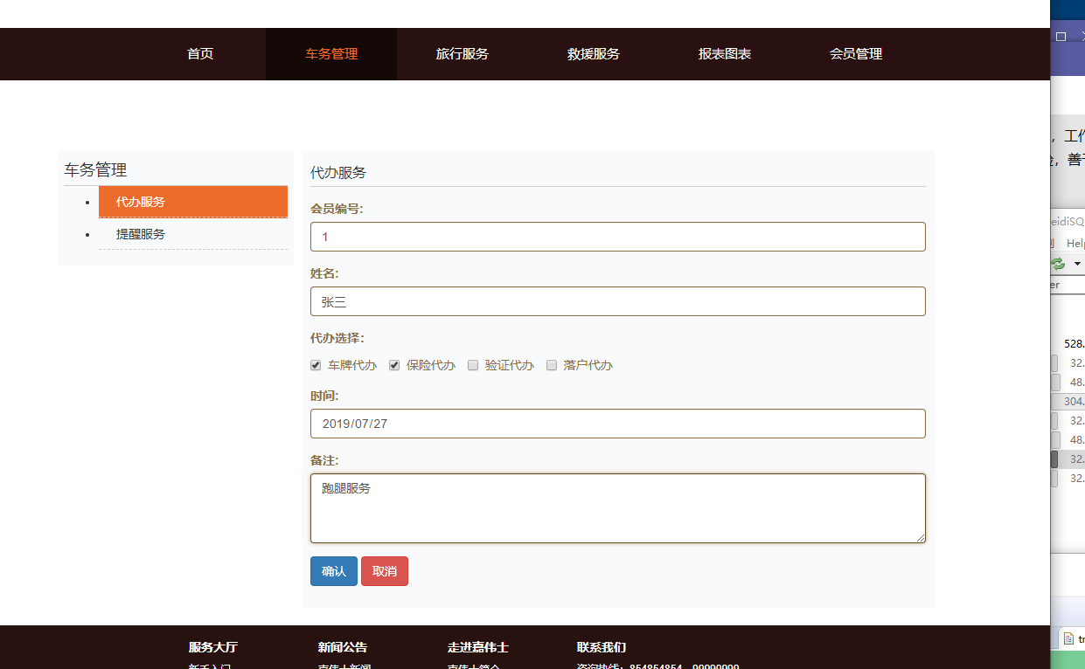
Task: Enable the 验证代办 checkbox
Action: click(473, 365)
